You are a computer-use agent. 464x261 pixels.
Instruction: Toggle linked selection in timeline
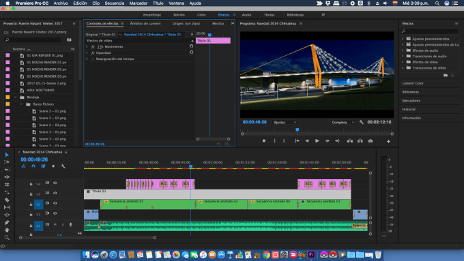(43, 166)
